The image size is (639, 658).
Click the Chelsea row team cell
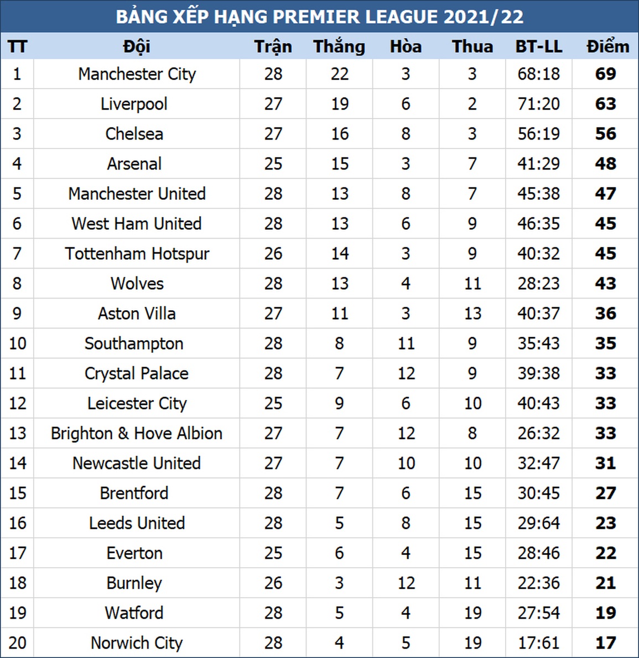tap(134, 134)
